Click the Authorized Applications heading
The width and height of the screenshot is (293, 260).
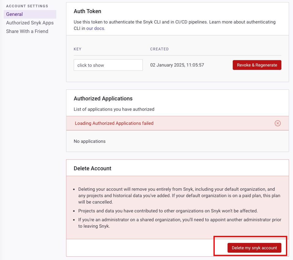point(103,98)
